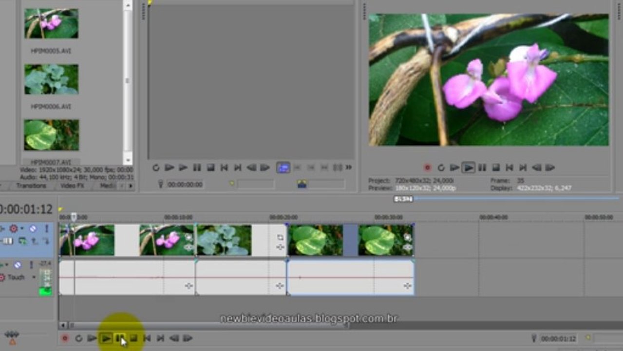
Task: Open Event FX on the last audio clip
Action: coord(408,286)
